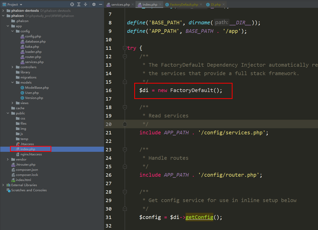
Task: Open the Project view dropdown
Action: [x=12, y=4]
